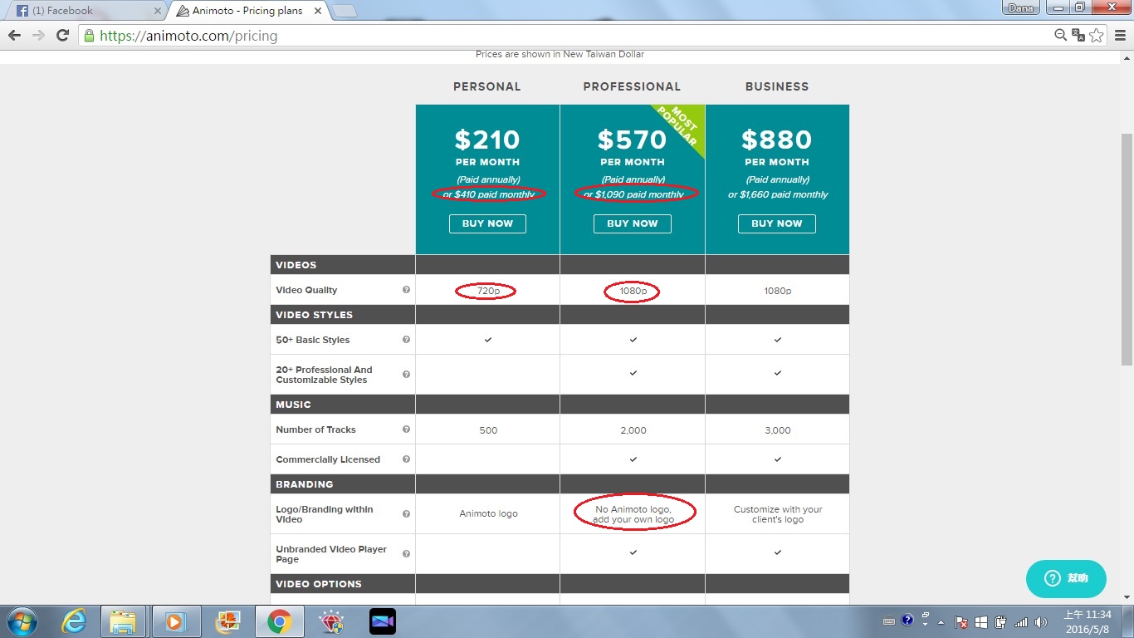
Task: Open Windows Media Player from the taskbar
Action: pyautogui.click(x=175, y=621)
